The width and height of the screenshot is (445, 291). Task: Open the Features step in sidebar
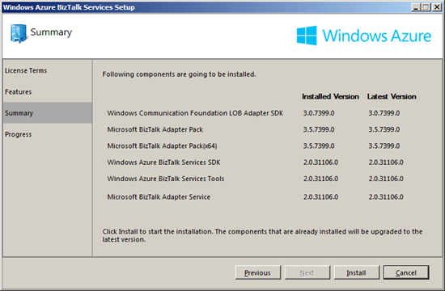(18, 92)
